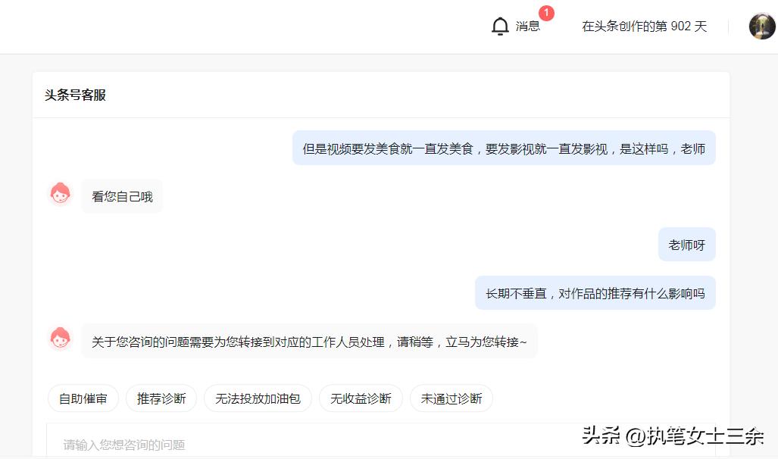
Task: Select the chat bubble saying 看您自己哦
Action: click(x=121, y=195)
